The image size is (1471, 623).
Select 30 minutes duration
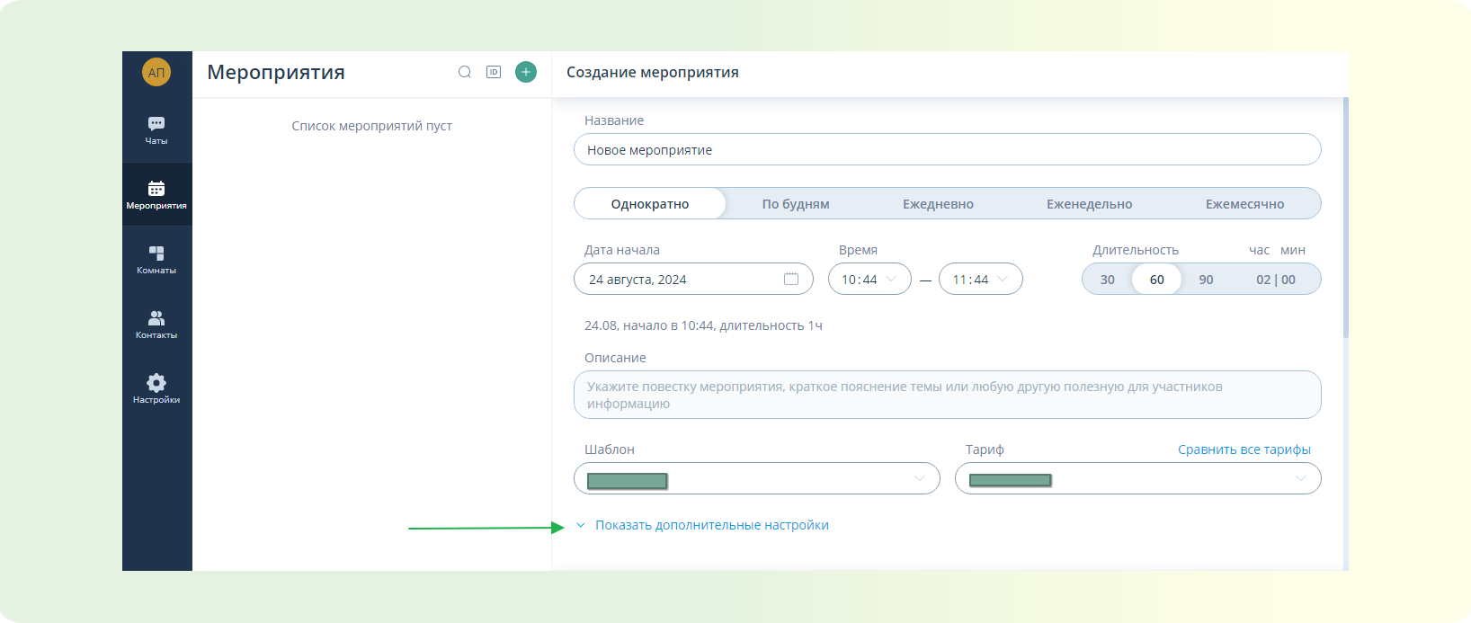[x=1108, y=280]
